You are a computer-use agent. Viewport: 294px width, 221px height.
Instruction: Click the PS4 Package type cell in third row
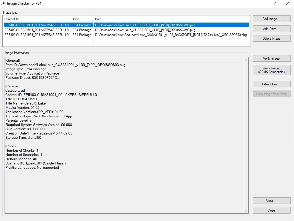click(82, 35)
